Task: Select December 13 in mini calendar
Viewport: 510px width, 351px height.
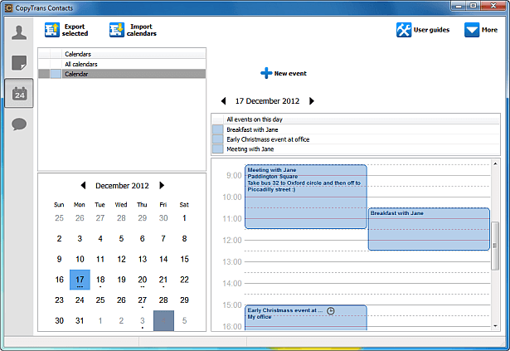Action: coord(142,259)
